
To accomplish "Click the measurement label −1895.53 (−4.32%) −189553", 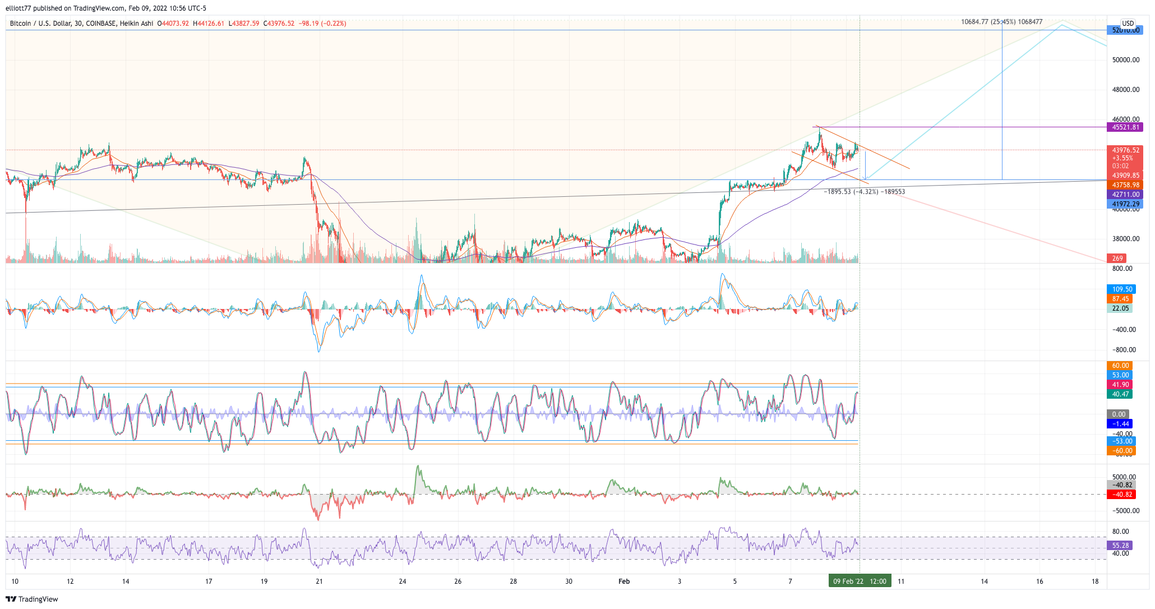I will point(864,192).
